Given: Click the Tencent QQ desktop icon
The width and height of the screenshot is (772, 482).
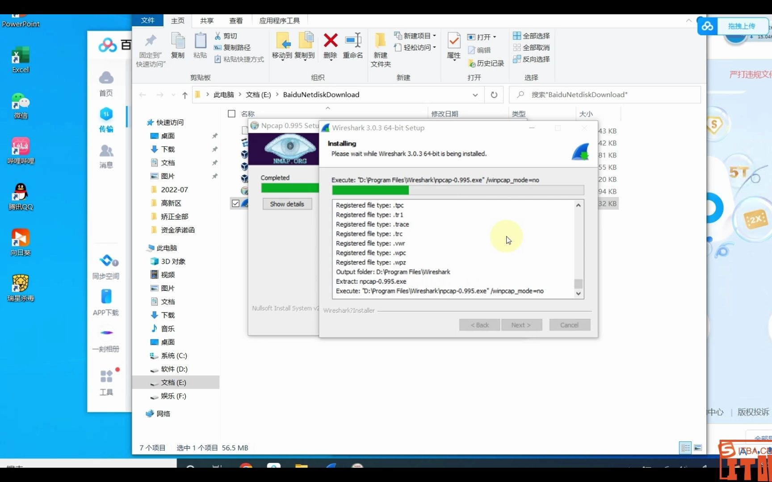Looking at the screenshot, I should tap(21, 197).
